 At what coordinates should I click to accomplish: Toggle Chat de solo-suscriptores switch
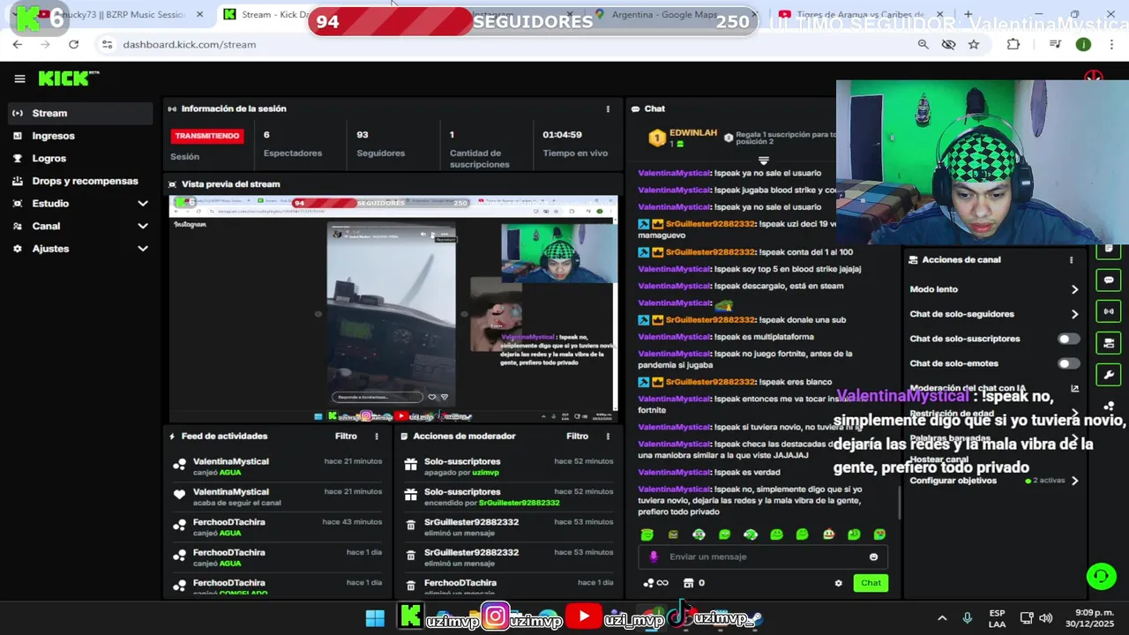click(1068, 339)
